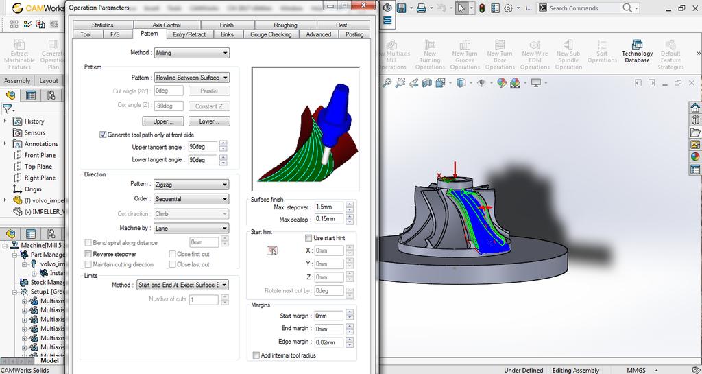
Task: Open the Flowline Between Surface pattern dropdown
Action: point(192,78)
